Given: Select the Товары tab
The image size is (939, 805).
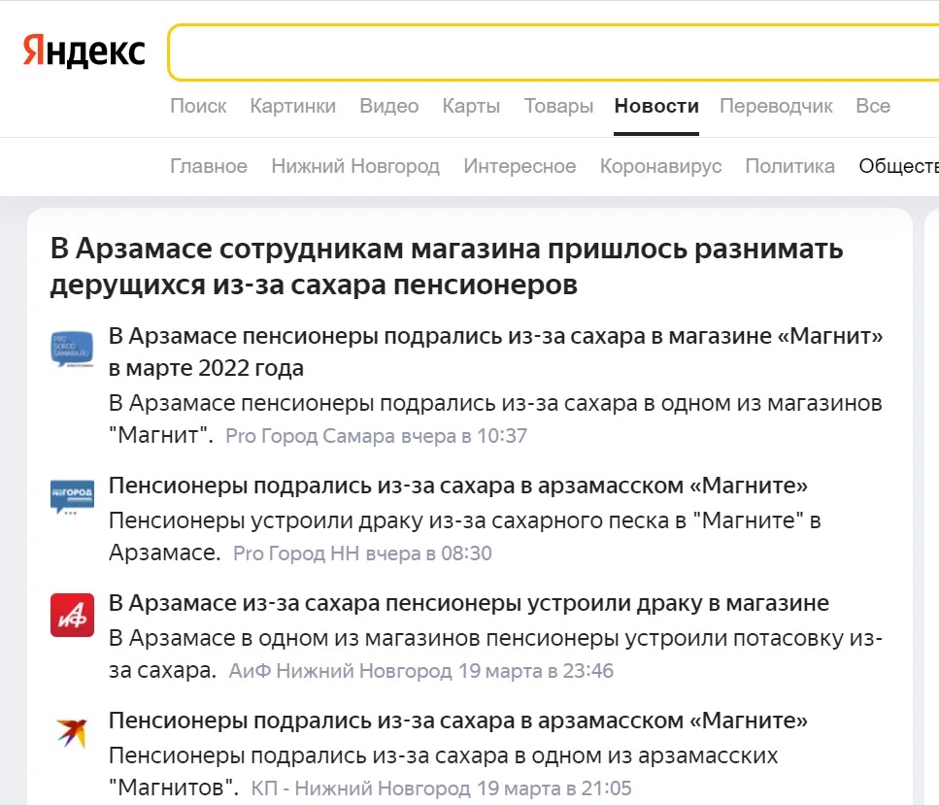Looking at the screenshot, I should tap(558, 106).
